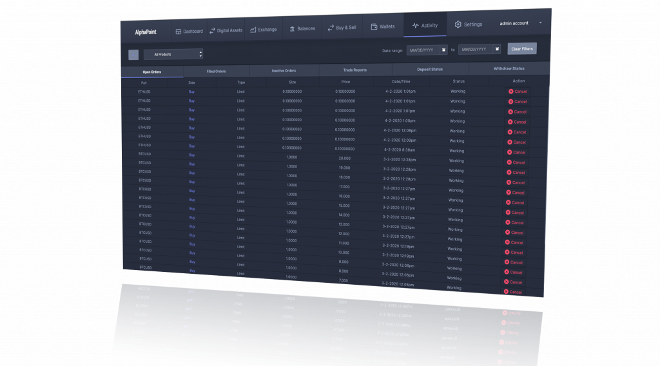Click the Exchange chart icon
The height and width of the screenshot is (366, 660).
click(x=253, y=30)
